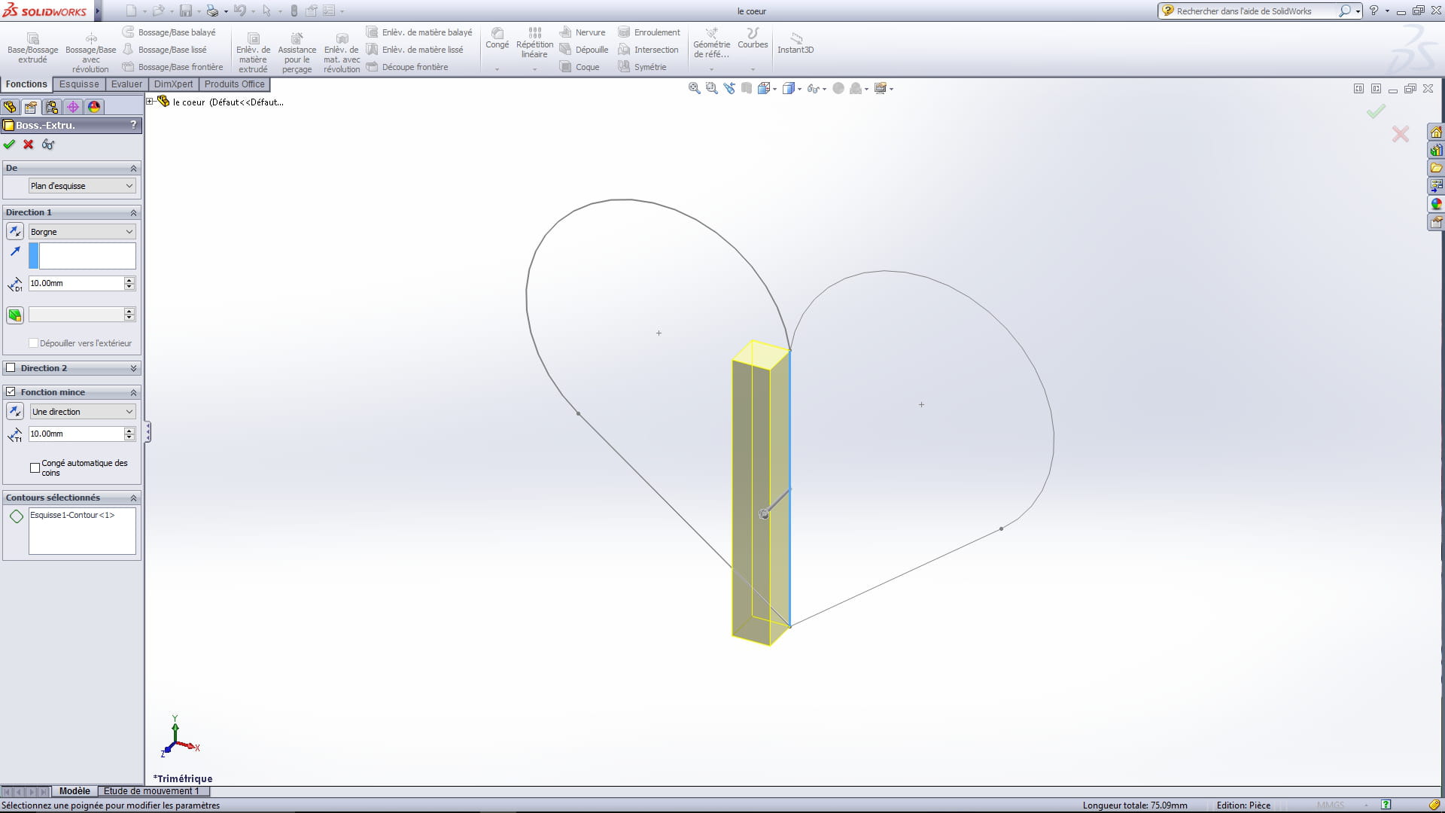
Task: Confirm the Boss.-Extru. feature with green check
Action: click(10, 145)
